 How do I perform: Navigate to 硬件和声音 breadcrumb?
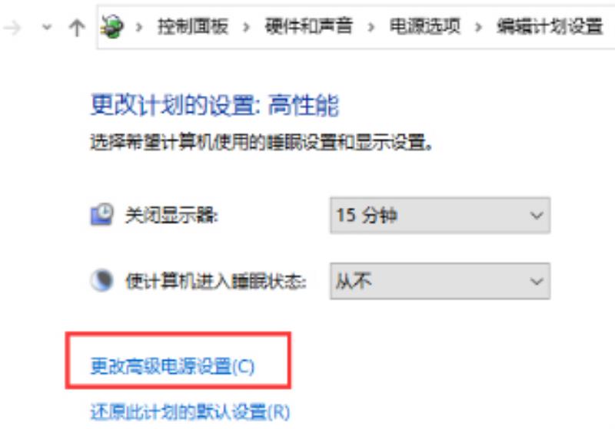click(x=309, y=26)
